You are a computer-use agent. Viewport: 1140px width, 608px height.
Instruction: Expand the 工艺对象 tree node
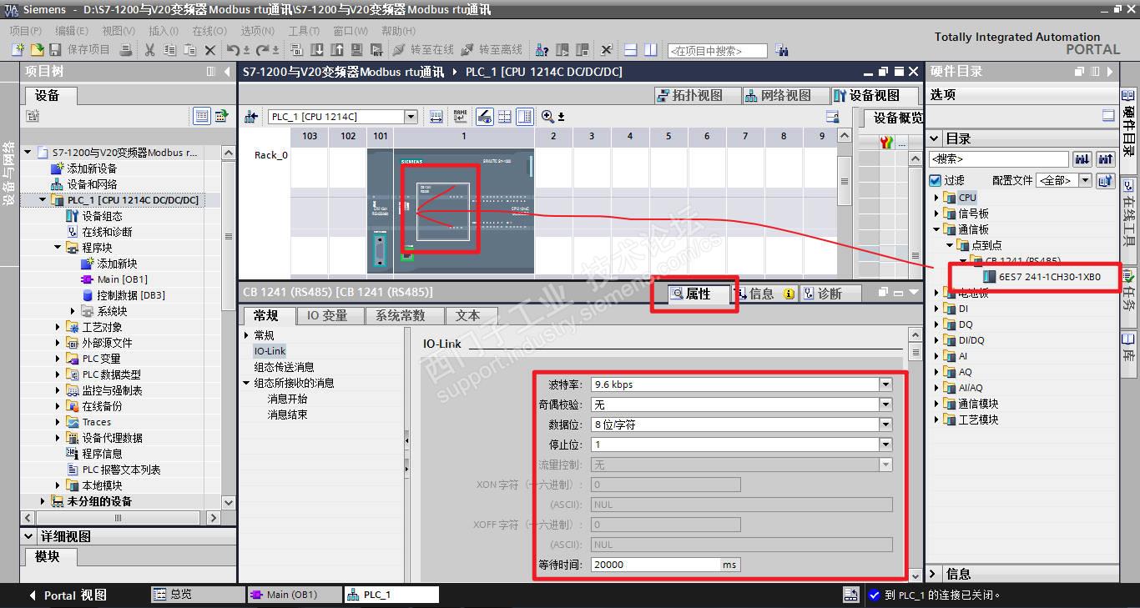point(58,327)
